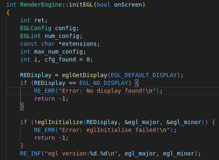
Task: Click the eglInitialize function call
Action: click(x=60, y=122)
